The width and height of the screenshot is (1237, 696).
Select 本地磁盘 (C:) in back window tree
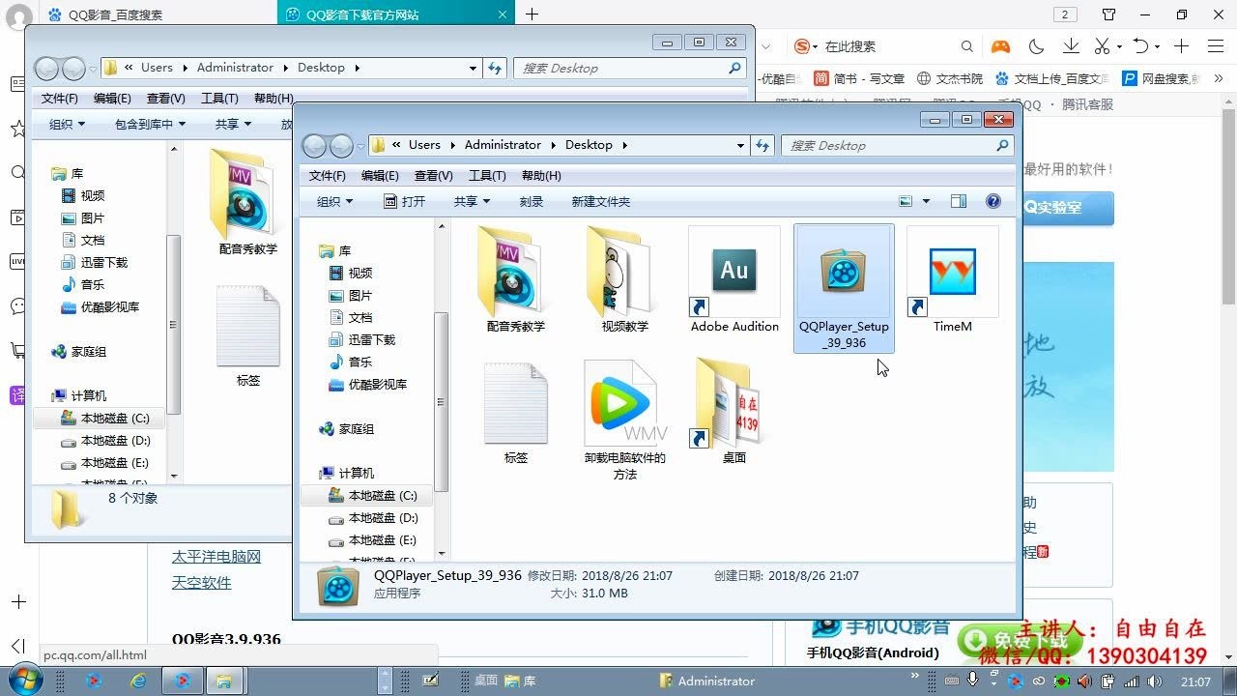105,418
